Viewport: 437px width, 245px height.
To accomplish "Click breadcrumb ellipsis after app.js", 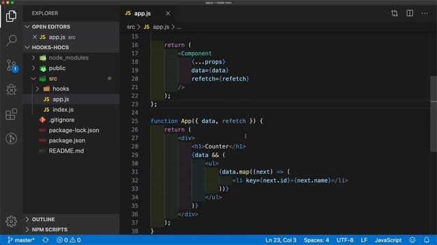I will pyautogui.click(x=179, y=27).
